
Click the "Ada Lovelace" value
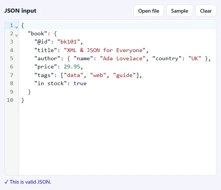123,58
